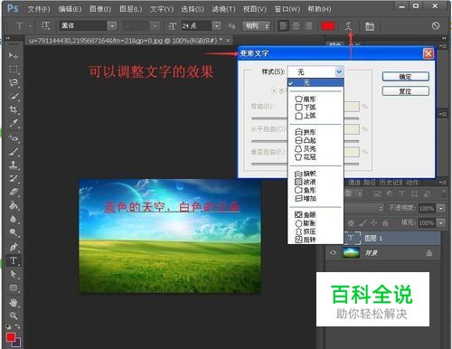Open the font size 24 点 dropdown

pos(217,26)
